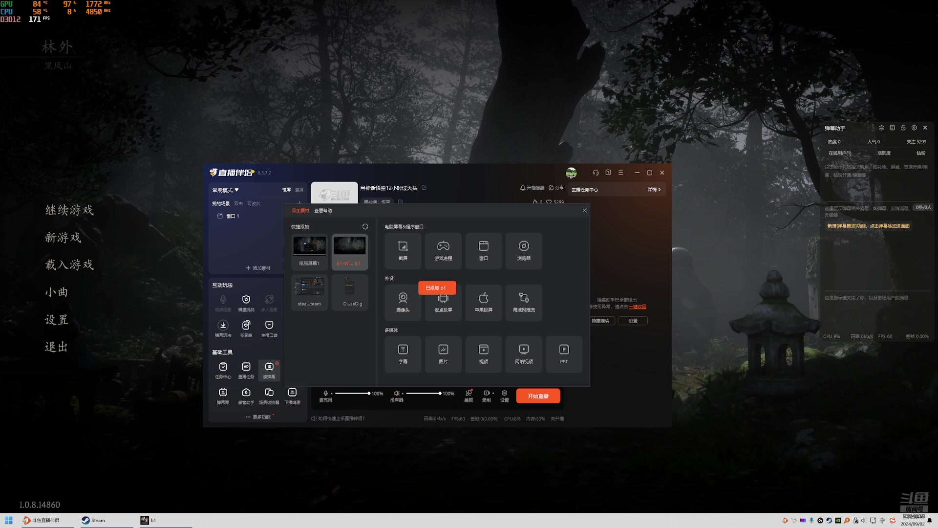938x528 pixels.
Task: Switch to 横屏 landscape layout
Action: tap(286, 190)
